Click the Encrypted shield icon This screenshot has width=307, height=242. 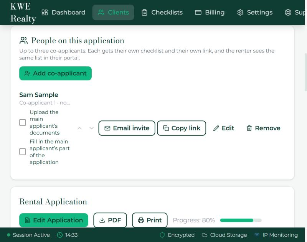[162, 235]
